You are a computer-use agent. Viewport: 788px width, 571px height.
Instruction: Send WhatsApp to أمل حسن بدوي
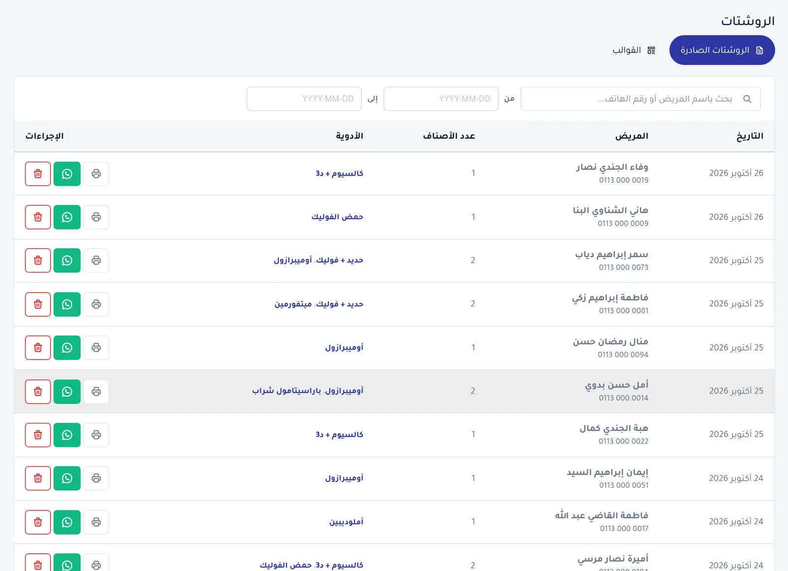[67, 391]
